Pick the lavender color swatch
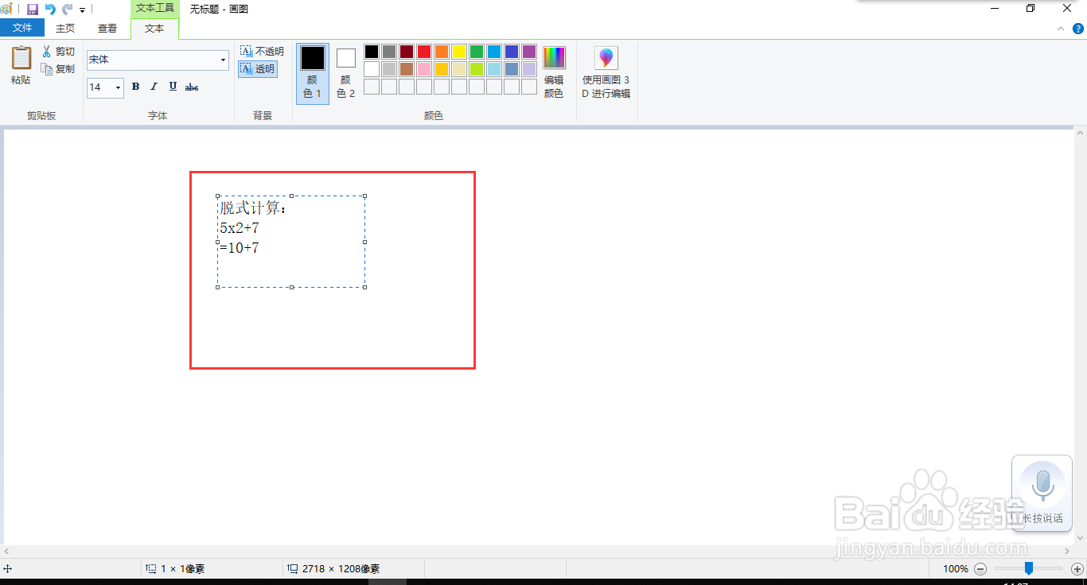Image resolution: width=1087 pixels, height=585 pixels. click(x=529, y=69)
